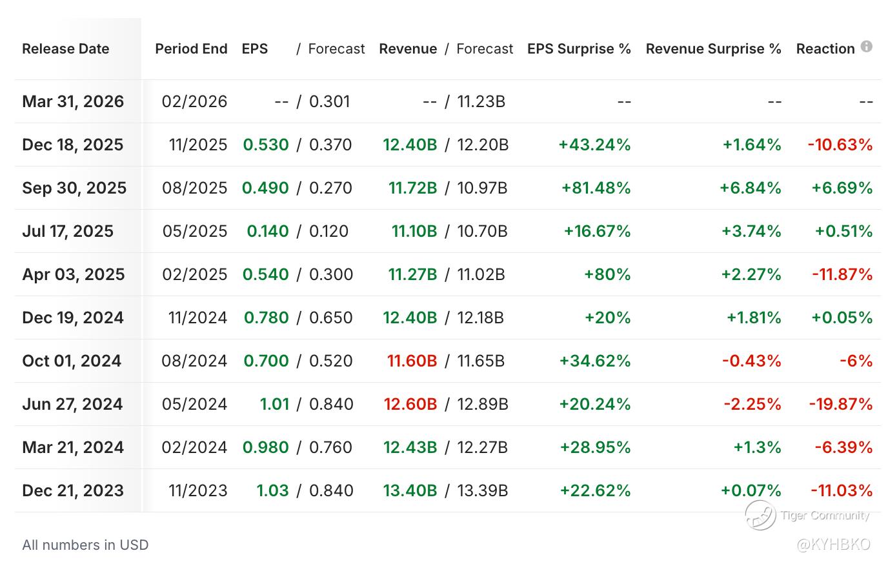The width and height of the screenshot is (888, 564).
Task: Select the EPS Surprise % column header
Action: tap(579, 49)
